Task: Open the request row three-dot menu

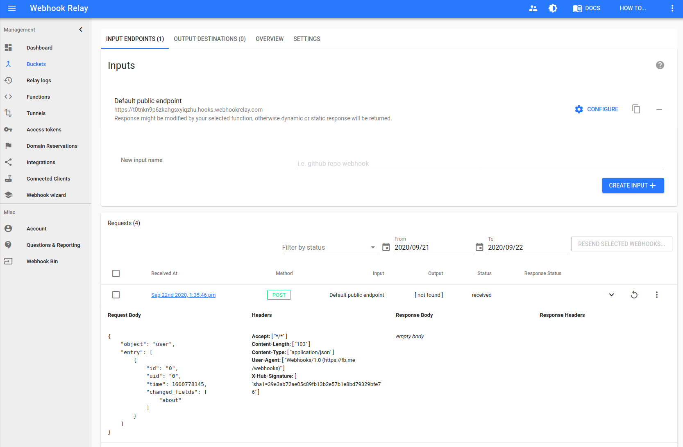Action: click(x=656, y=295)
